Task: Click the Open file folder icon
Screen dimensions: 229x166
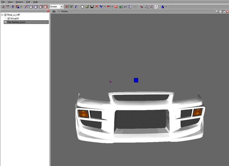Action: [87, 7]
